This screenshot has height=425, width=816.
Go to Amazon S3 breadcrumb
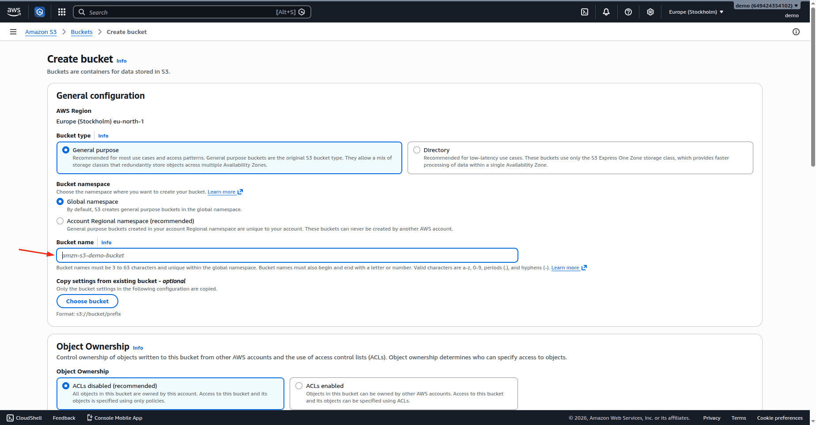(x=41, y=32)
